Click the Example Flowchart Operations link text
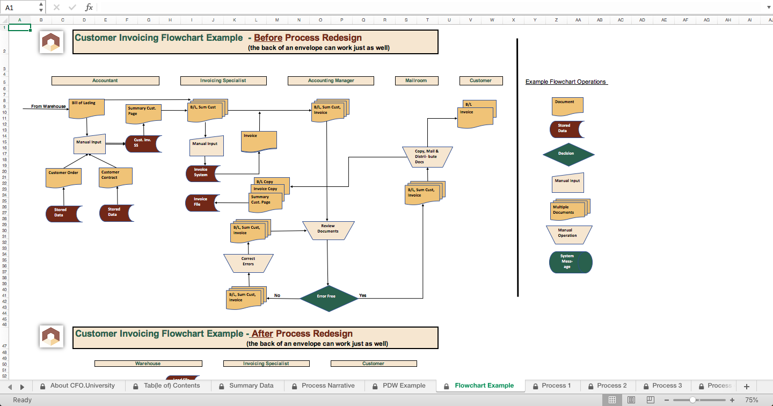Viewport: 773px width, 406px height. [x=566, y=82]
